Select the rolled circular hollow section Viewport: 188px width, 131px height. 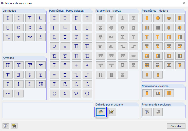pos(19,27)
